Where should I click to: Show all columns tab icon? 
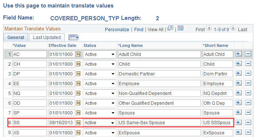coord(73,38)
